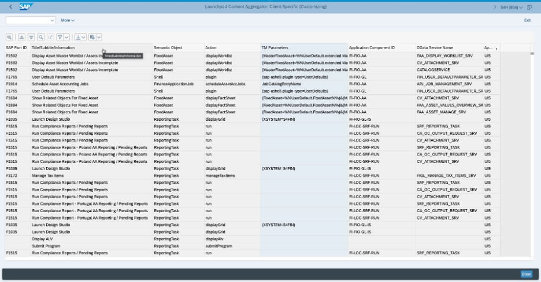Expand the export options dropdown arrow
The width and height of the screenshot is (541, 282).
[x=84, y=37]
